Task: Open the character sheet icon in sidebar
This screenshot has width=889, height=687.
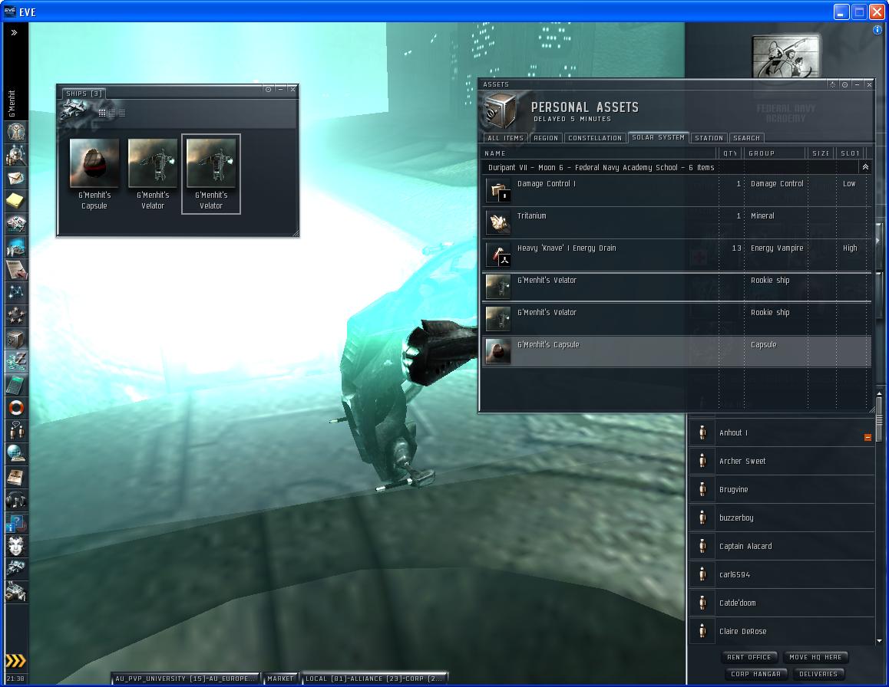Action: [x=16, y=132]
